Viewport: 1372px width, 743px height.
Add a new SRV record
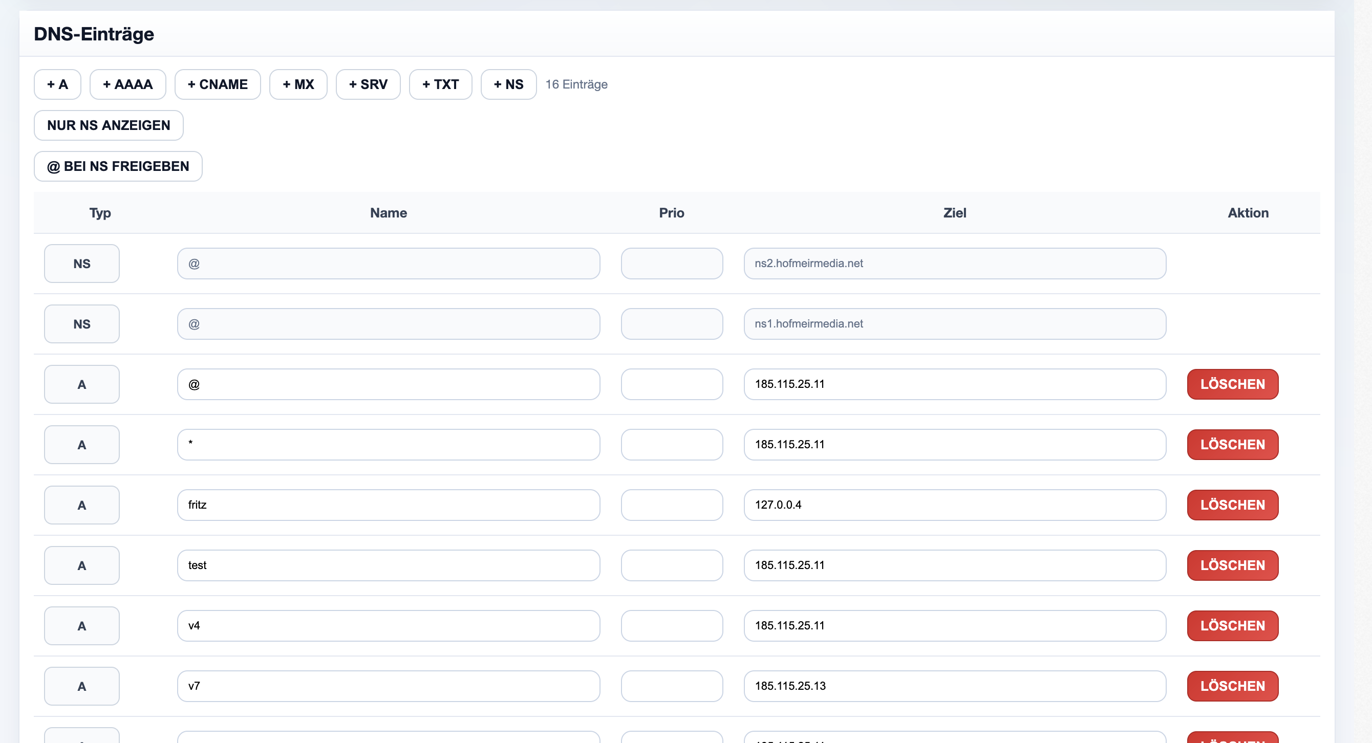368,84
